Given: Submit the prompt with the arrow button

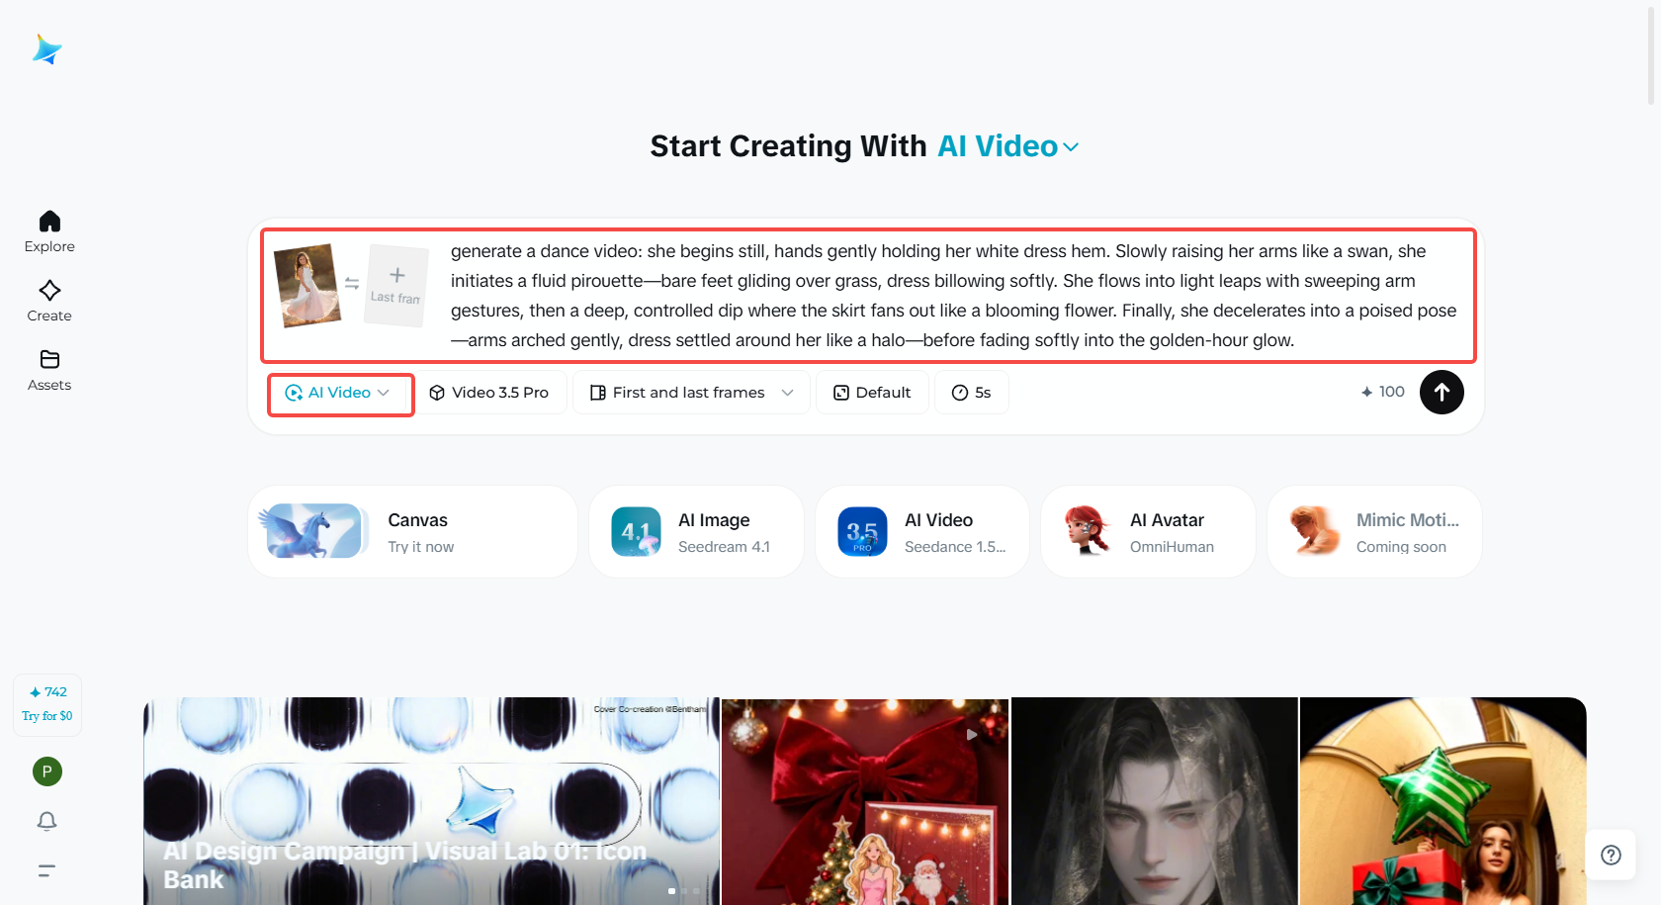Looking at the screenshot, I should coord(1442,392).
